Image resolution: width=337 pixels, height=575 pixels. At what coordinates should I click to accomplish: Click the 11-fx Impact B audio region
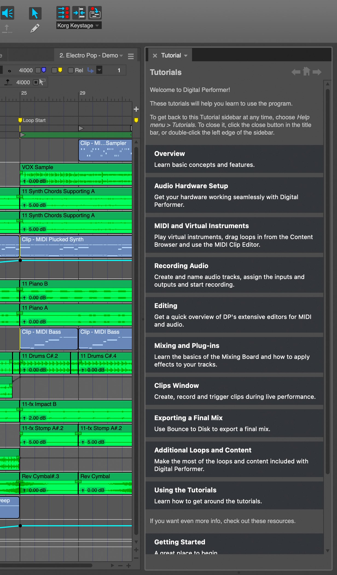point(76,411)
